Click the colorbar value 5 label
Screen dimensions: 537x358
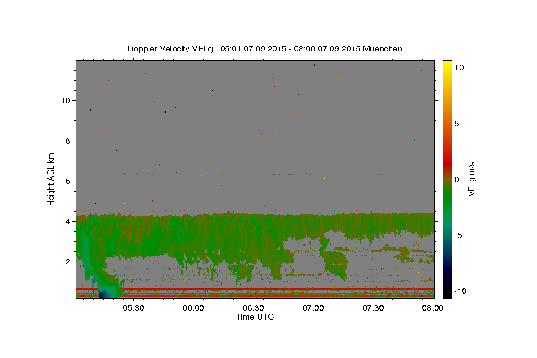(x=456, y=124)
